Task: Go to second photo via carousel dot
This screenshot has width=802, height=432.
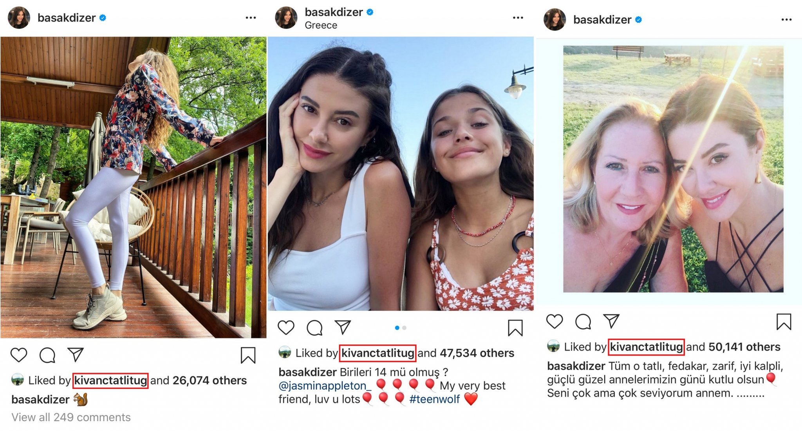Action: tap(405, 328)
